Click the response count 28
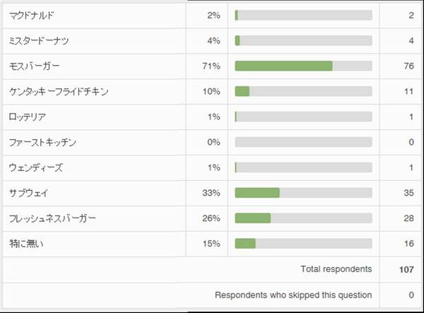Image resolution: width=424 pixels, height=313 pixels. [x=408, y=218]
